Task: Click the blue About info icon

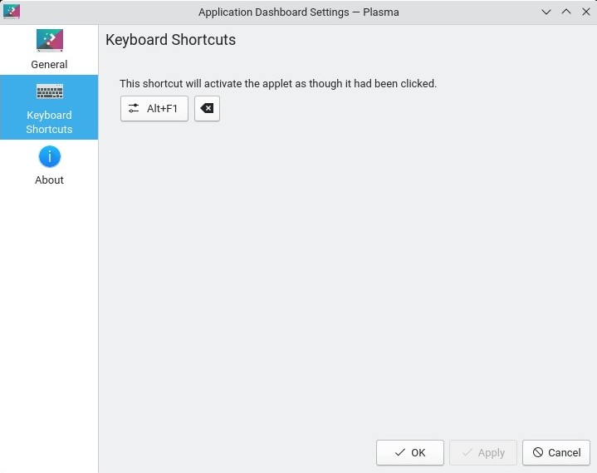Action: [x=49, y=156]
